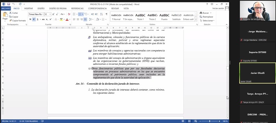Toggle bold formatting N button
Image resolution: width=276 pixels, height=123 pixels.
click(x=30, y=19)
